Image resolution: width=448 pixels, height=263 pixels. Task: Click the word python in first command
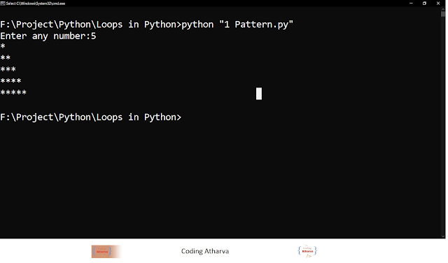point(197,24)
